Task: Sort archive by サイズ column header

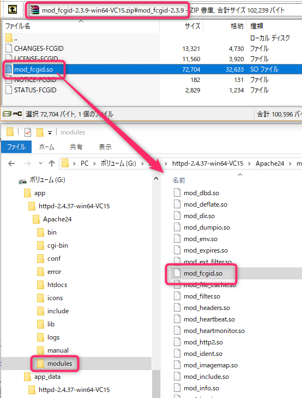Action: (192, 26)
